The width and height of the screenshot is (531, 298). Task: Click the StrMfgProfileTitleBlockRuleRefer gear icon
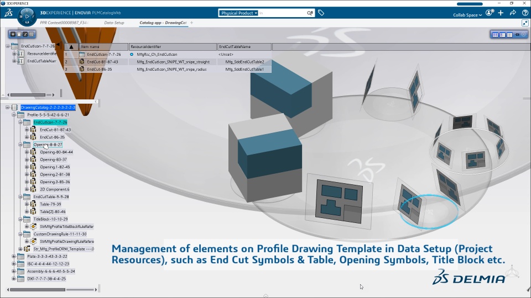33,226
